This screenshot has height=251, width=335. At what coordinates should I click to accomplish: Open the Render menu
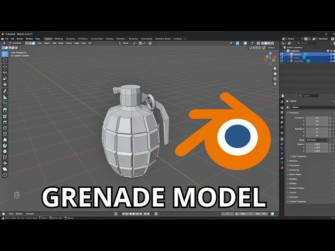[x=20, y=39]
